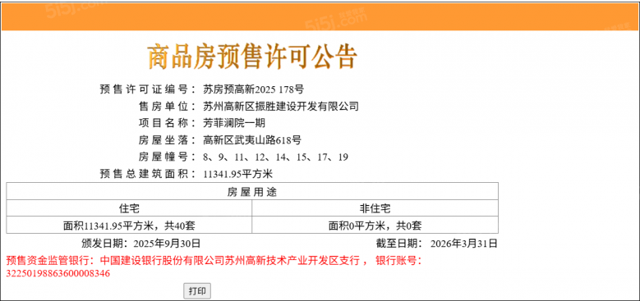Click cell 面积0平方米，共0套
The width and height of the screenshot is (640, 301).
[x=375, y=226]
